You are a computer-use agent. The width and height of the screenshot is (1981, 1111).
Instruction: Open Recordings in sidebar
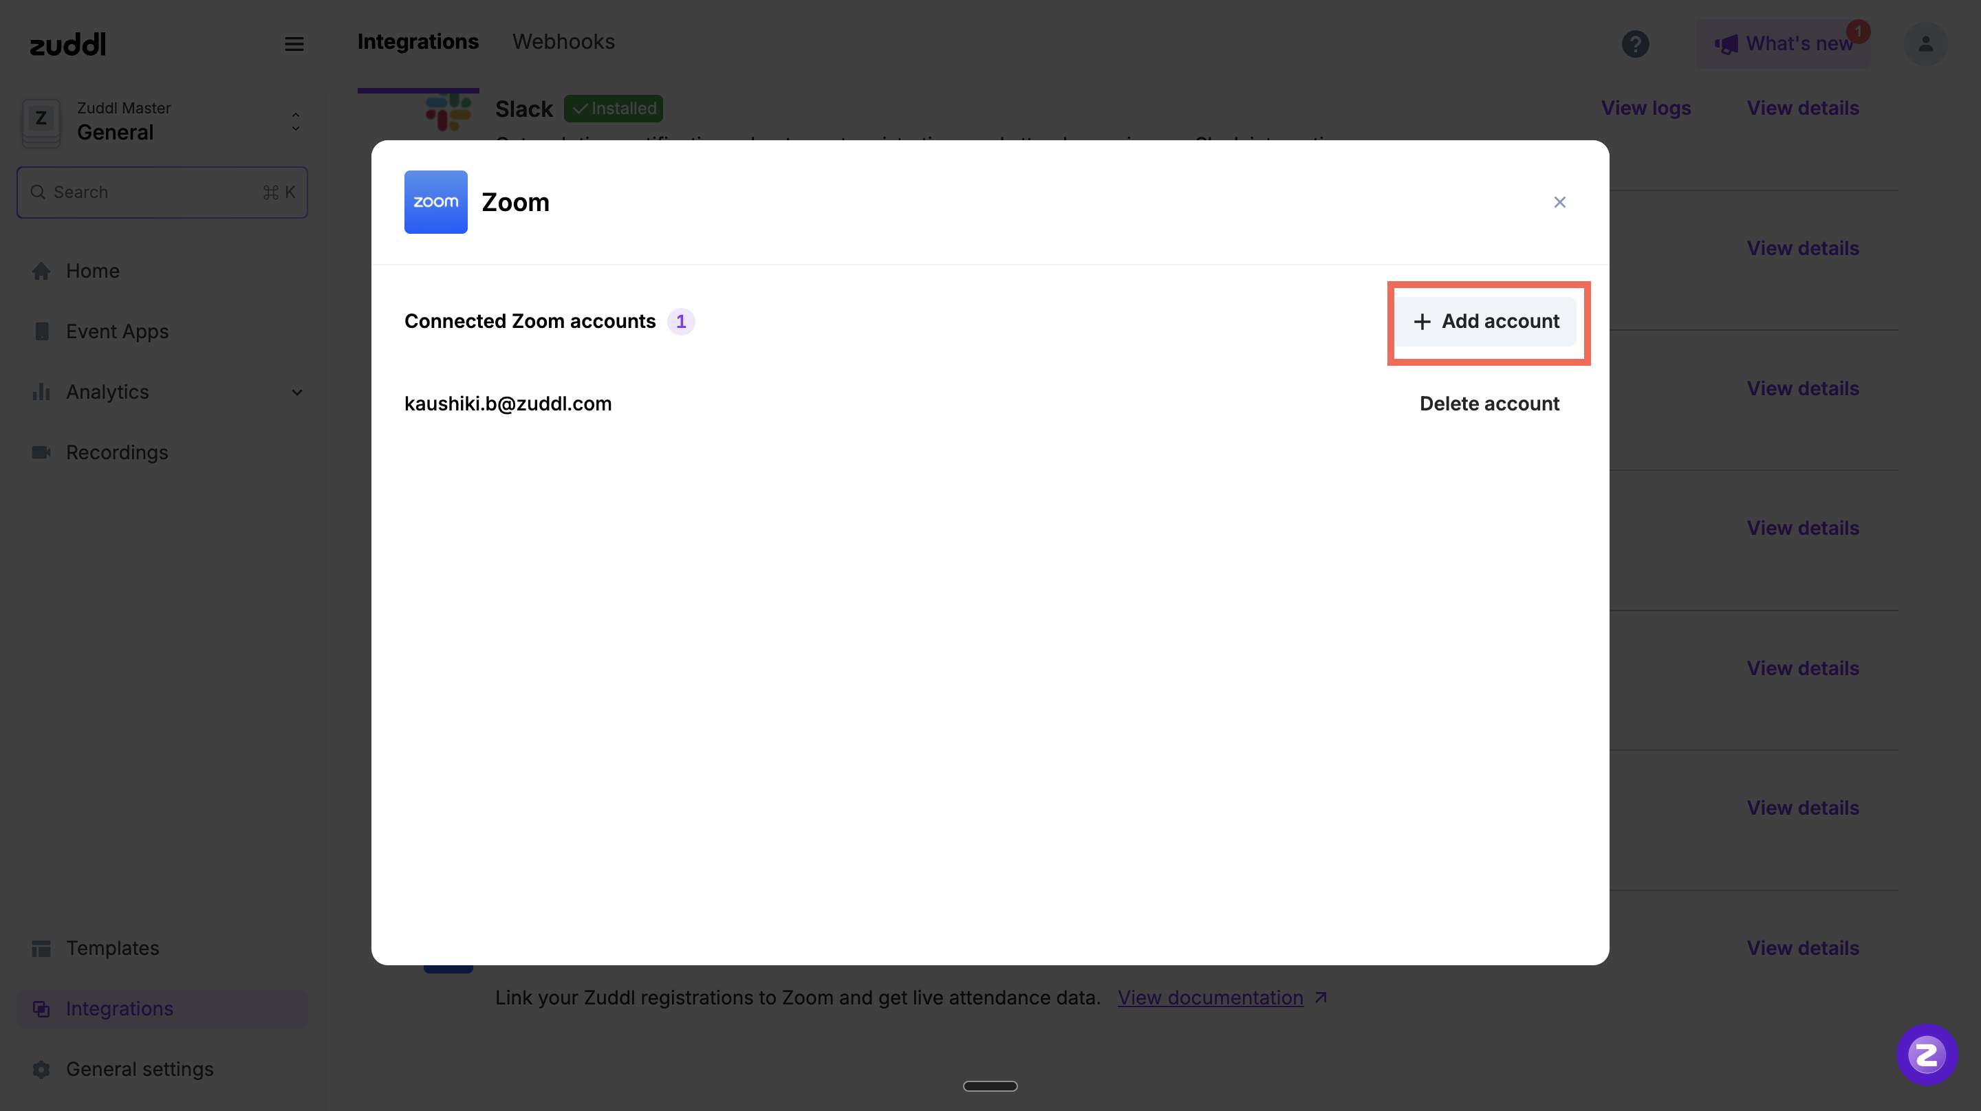[x=162, y=452]
